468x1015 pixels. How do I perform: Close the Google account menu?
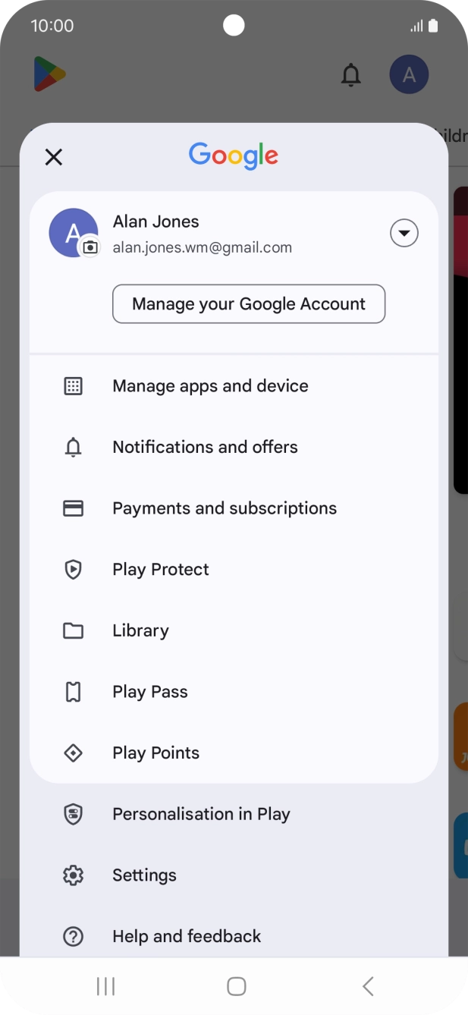coord(53,157)
